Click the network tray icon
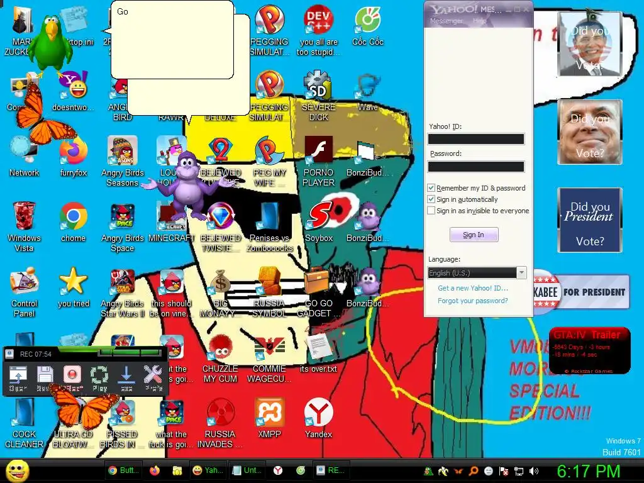Screen dimensions: 644x483 click(x=519, y=471)
